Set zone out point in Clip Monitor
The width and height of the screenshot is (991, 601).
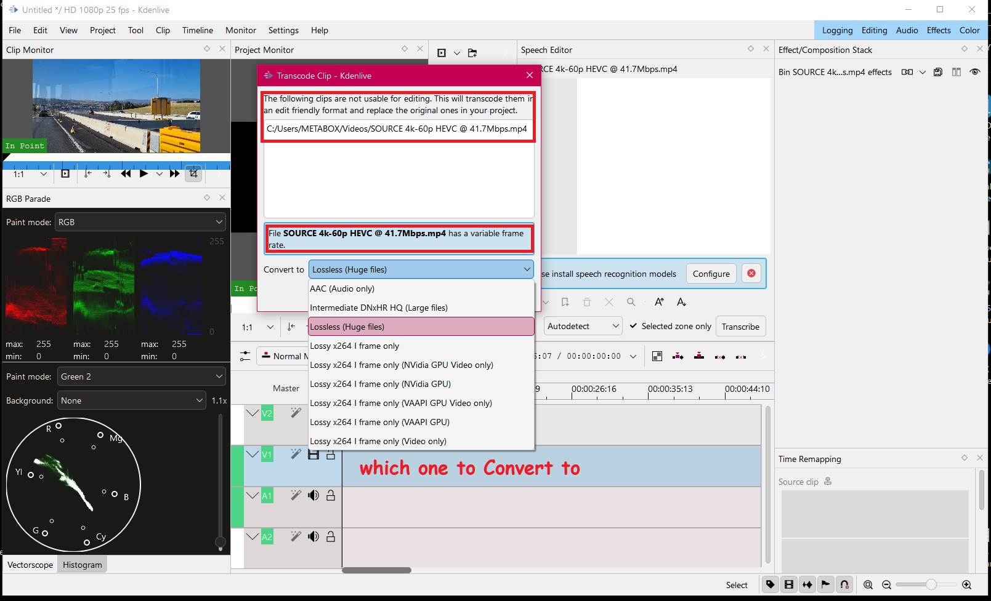pyautogui.click(x=107, y=174)
